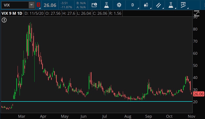
Task: Click the O: 27.56 open value
Action: coord(53,13)
